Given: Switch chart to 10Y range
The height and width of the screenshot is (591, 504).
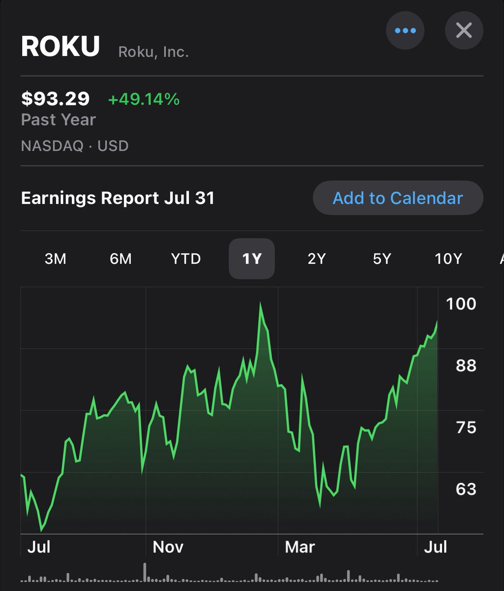Looking at the screenshot, I should point(448,259).
